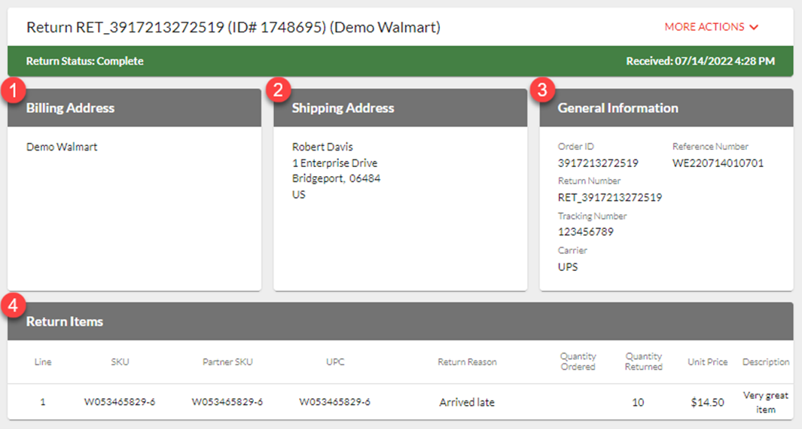Click the Quantity Returned column header
This screenshot has height=429, width=802.
(643, 361)
